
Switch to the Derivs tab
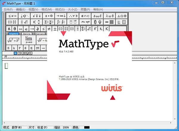click(x=29, y=34)
